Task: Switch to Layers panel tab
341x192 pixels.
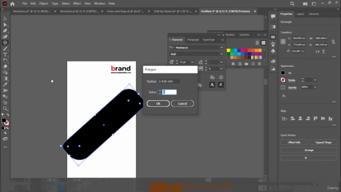Action: click(x=301, y=14)
